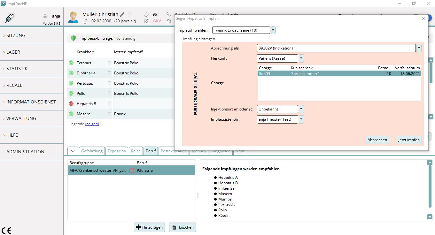Image resolution: width=435 pixels, height=235 pixels.
Task: Edit patient name with pencil icon
Action: pyautogui.click(x=122, y=14)
